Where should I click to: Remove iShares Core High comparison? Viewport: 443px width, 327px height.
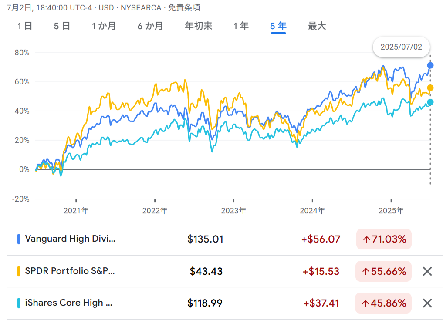point(427,303)
